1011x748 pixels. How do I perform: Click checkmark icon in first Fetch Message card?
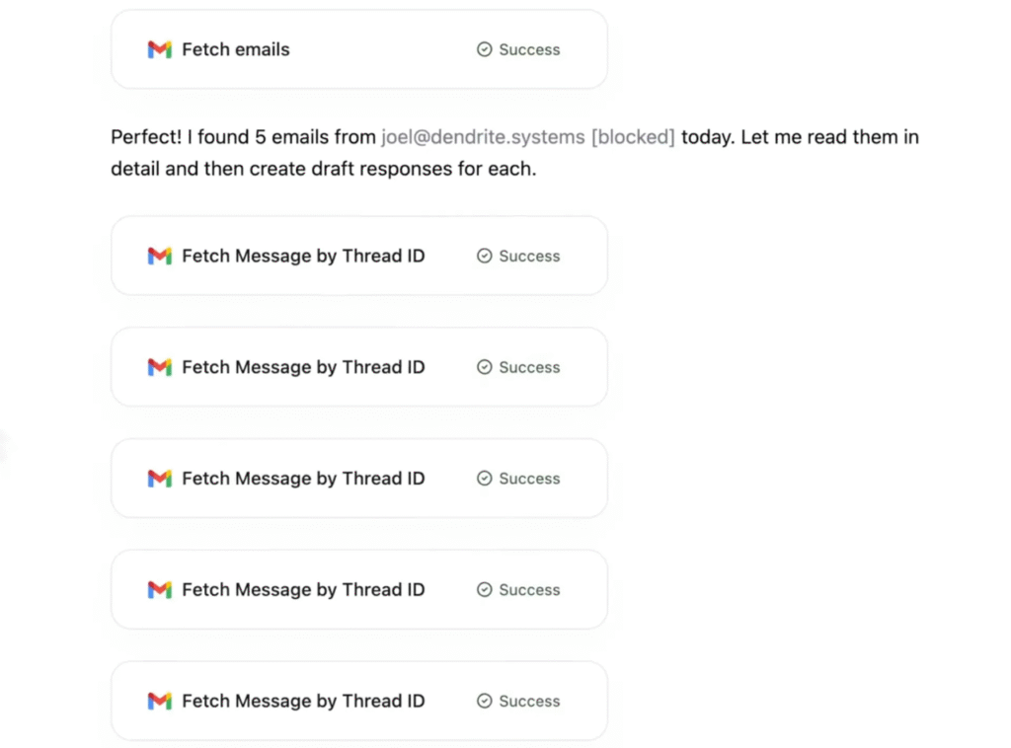pos(484,256)
